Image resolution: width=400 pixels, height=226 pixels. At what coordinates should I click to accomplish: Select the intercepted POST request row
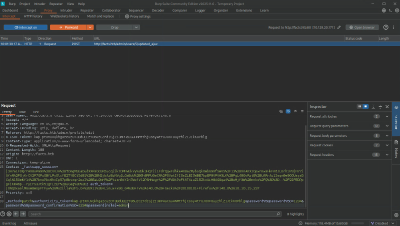[200, 44]
